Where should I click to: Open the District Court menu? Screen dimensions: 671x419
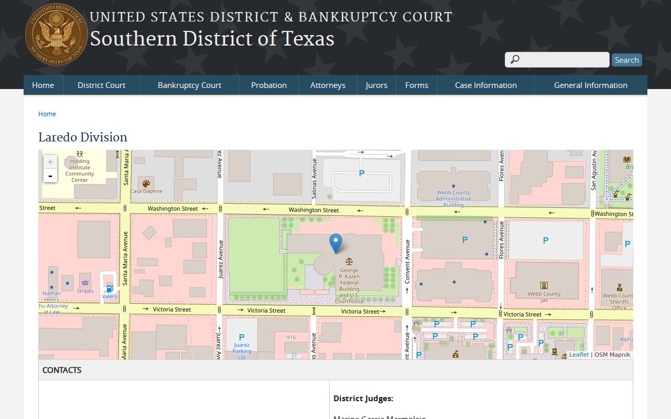coord(102,85)
